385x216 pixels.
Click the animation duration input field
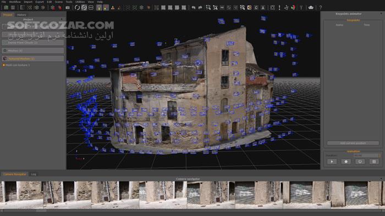pyautogui.click(x=366, y=155)
